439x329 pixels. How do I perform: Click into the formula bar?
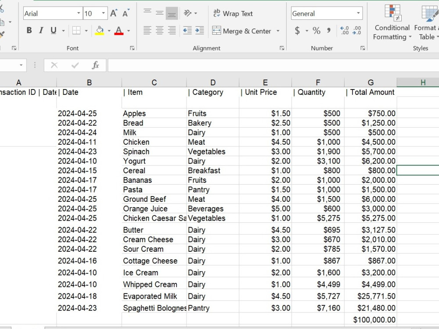[273, 65]
